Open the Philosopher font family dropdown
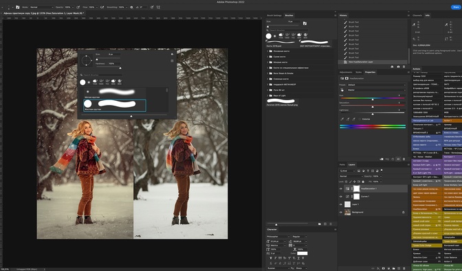The height and width of the screenshot is (271, 462). pos(278,237)
